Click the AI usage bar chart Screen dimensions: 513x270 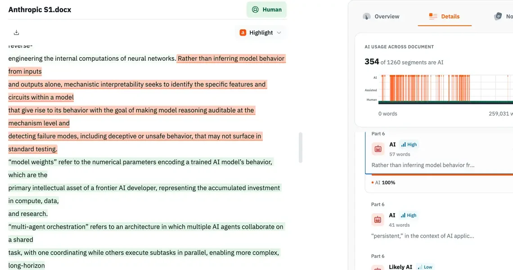[445, 89]
